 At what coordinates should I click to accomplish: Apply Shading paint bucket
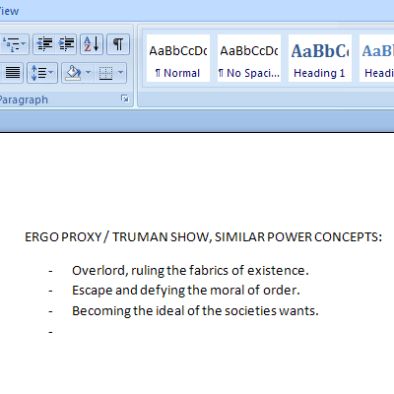tap(73, 73)
